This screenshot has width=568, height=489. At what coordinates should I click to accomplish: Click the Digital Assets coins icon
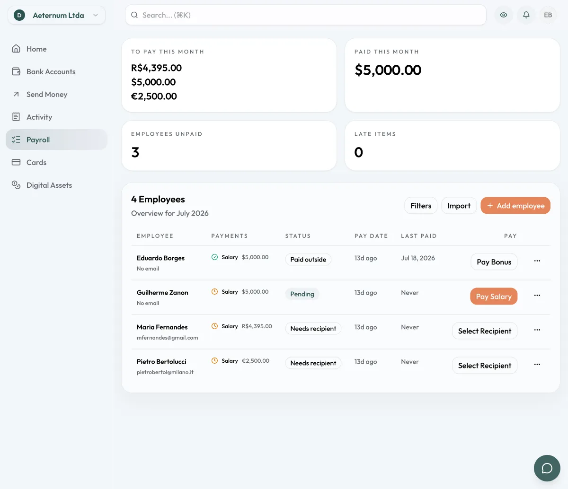point(16,185)
